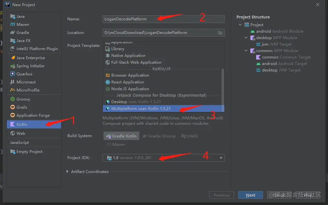Collapse desktop MPP Module node
The width and height of the screenshot is (328, 205).
246,38
